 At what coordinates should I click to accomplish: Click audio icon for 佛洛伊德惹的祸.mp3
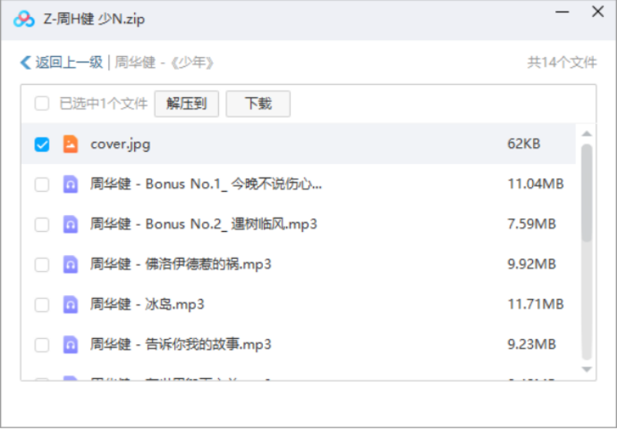coord(70,264)
